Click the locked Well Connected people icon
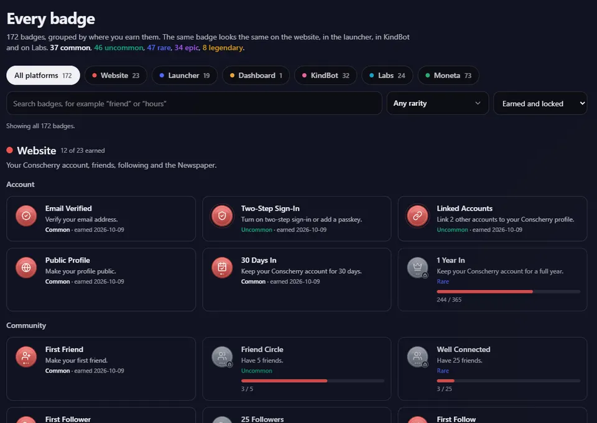597x423 pixels. [418, 357]
